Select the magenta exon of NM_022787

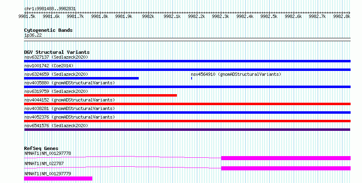pos(286,168)
